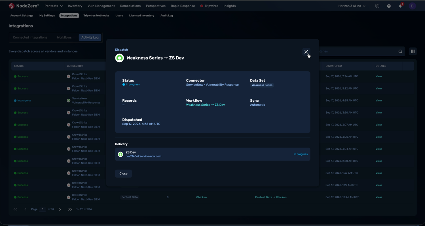
Task: Click ServiceNow • Vulnerability Response connector text
Action: (212, 85)
